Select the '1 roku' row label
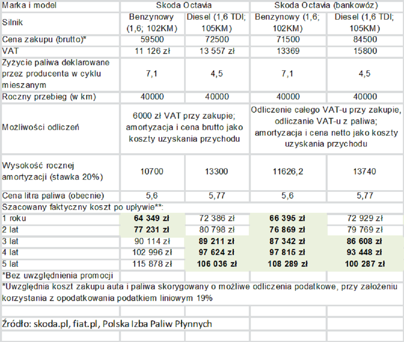The height and width of the screenshot is (342, 404). click(14, 218)
